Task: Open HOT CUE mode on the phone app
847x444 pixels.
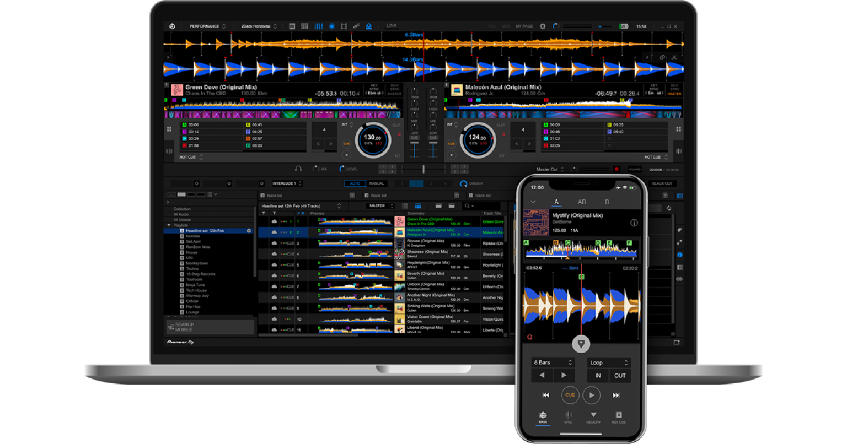Action: point(619,416)
